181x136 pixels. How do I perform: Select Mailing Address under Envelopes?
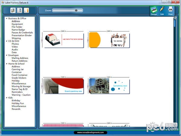(x=20, y=58)
